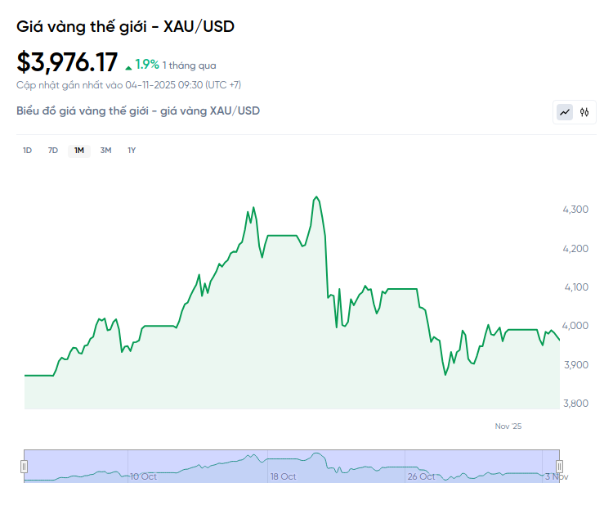
Task: Click the 1.9% change percentage
Action: coord(147,65)
